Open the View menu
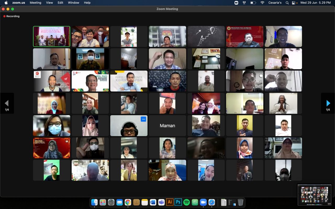The height and width of the screenshot is (209, 335). tap(49, 3)
